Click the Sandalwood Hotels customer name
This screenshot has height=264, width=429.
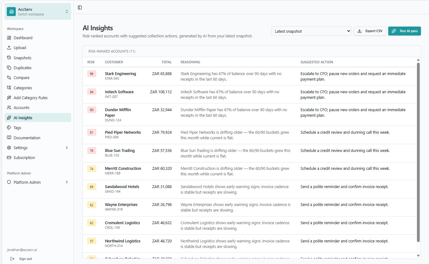(122, 186)
